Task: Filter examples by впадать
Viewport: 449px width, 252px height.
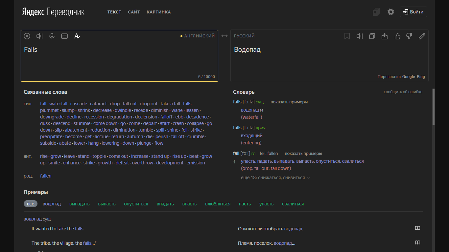Action: coord(165,204)
